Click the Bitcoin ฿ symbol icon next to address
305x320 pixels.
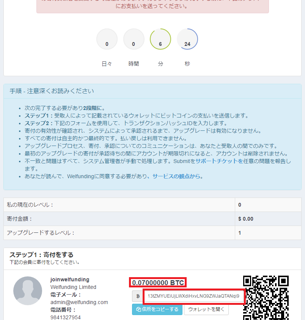coord(138,296)
